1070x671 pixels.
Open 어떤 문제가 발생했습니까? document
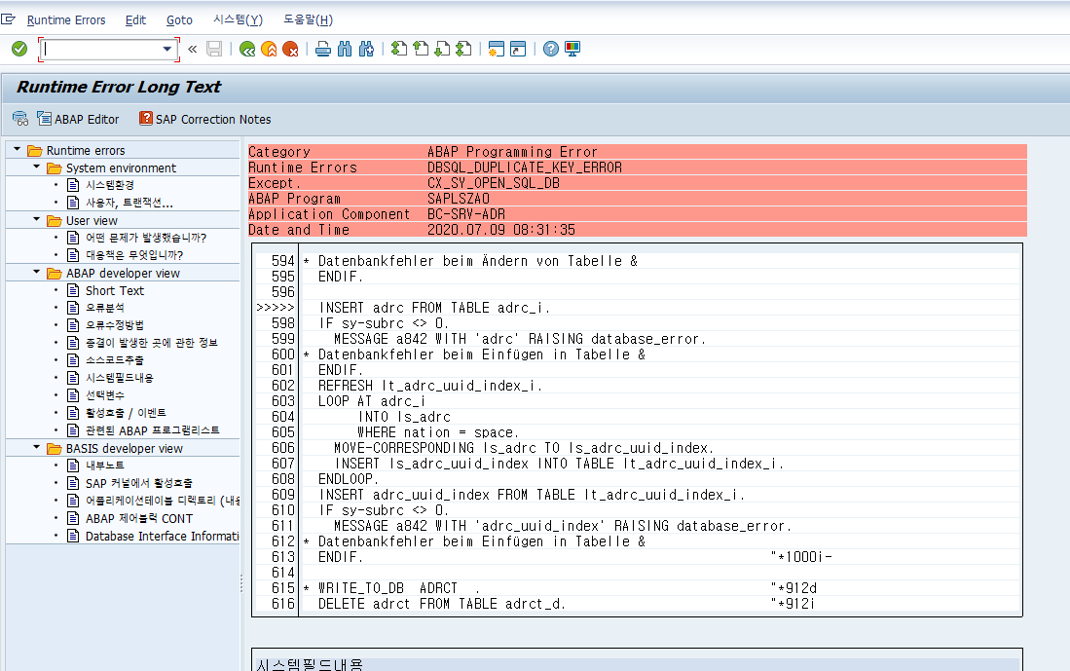point(145,238)
